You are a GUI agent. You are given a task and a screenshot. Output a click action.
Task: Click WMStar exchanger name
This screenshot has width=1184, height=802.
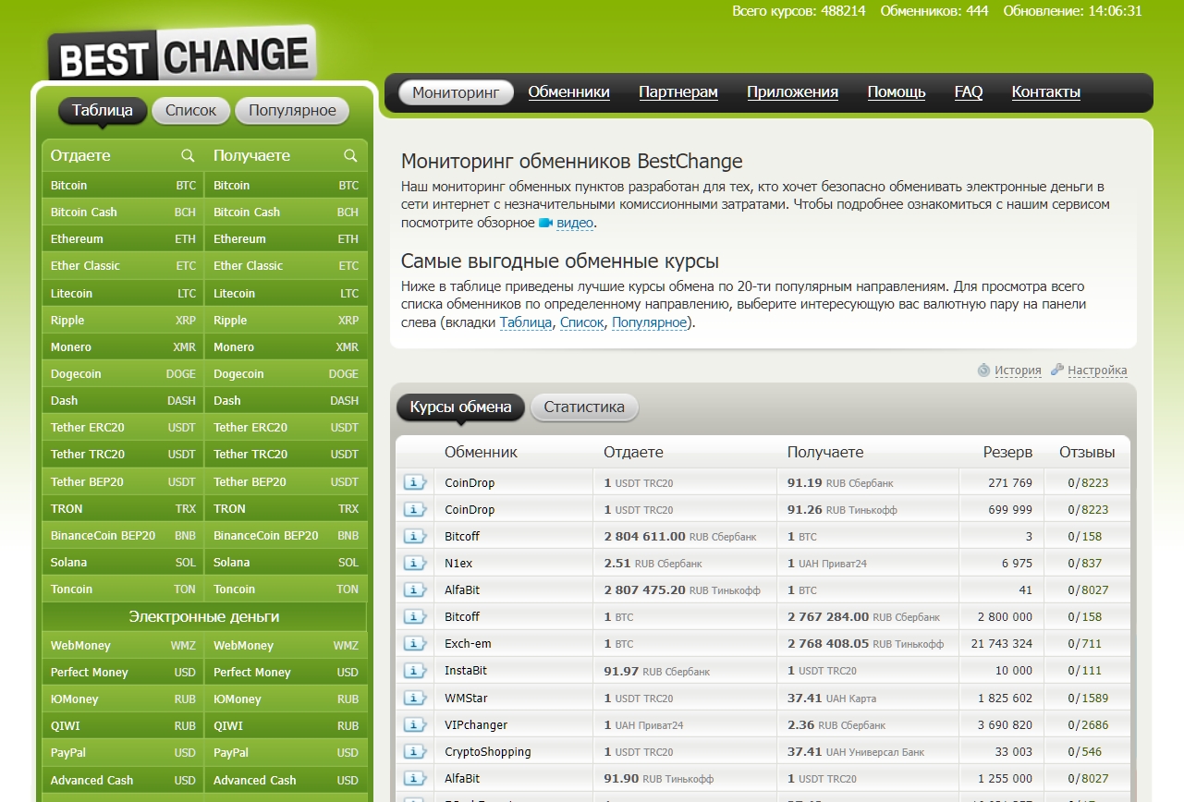pyautogui.click(x=466, y=698)
